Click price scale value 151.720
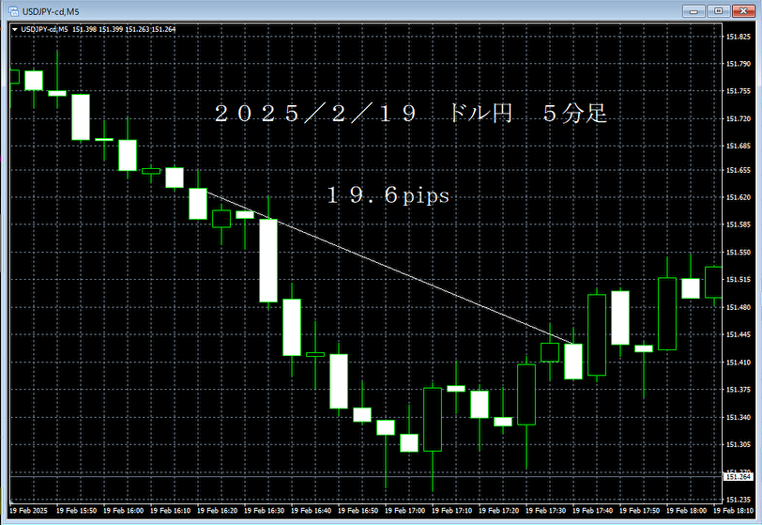 coord(739,118)
